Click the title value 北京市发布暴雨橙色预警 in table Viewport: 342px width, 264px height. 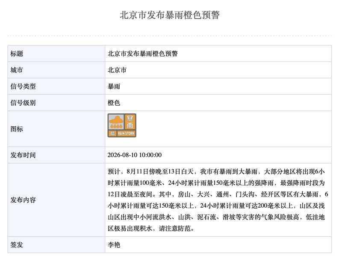pyautogui.click(x=143, y=54)
